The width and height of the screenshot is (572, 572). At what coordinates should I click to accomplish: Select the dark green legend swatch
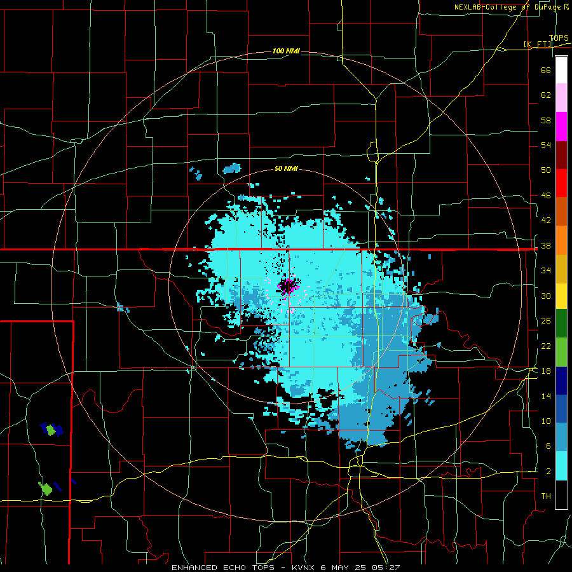(x=561, y=323)
